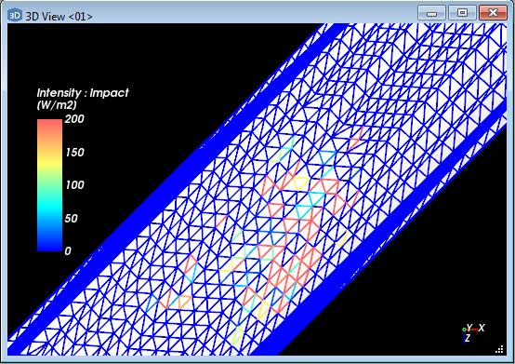Click the '3D View <01>' window title
This screenshot has height=364, width=515.
pos(59,17)
